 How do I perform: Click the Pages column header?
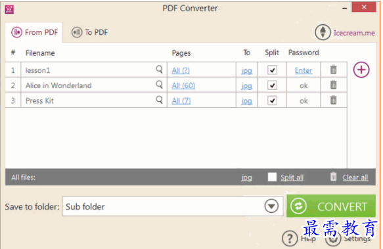pyautogui.click(x=181, y=53)
